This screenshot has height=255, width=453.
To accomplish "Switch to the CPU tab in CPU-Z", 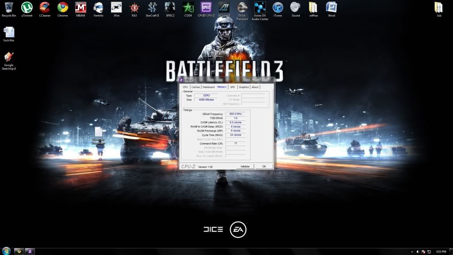I will click(185, 87).
